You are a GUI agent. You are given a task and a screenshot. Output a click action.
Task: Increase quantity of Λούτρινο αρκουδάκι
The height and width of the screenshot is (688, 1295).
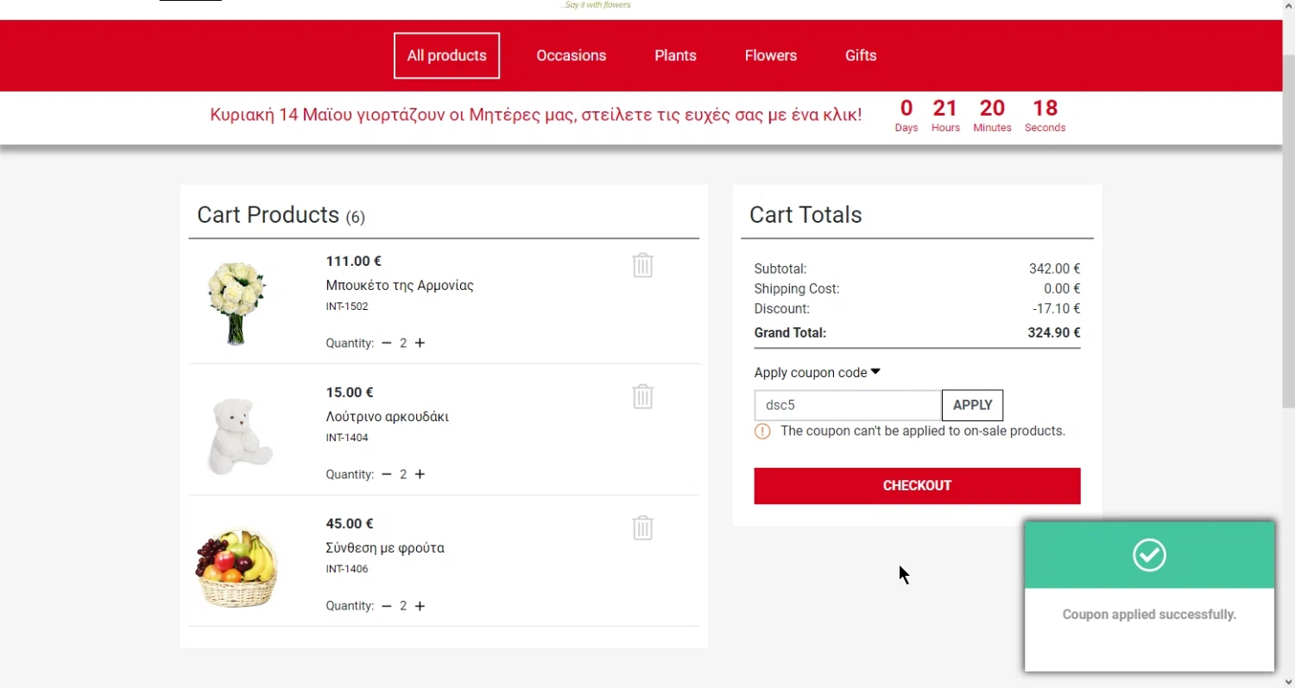click(420, 474)
